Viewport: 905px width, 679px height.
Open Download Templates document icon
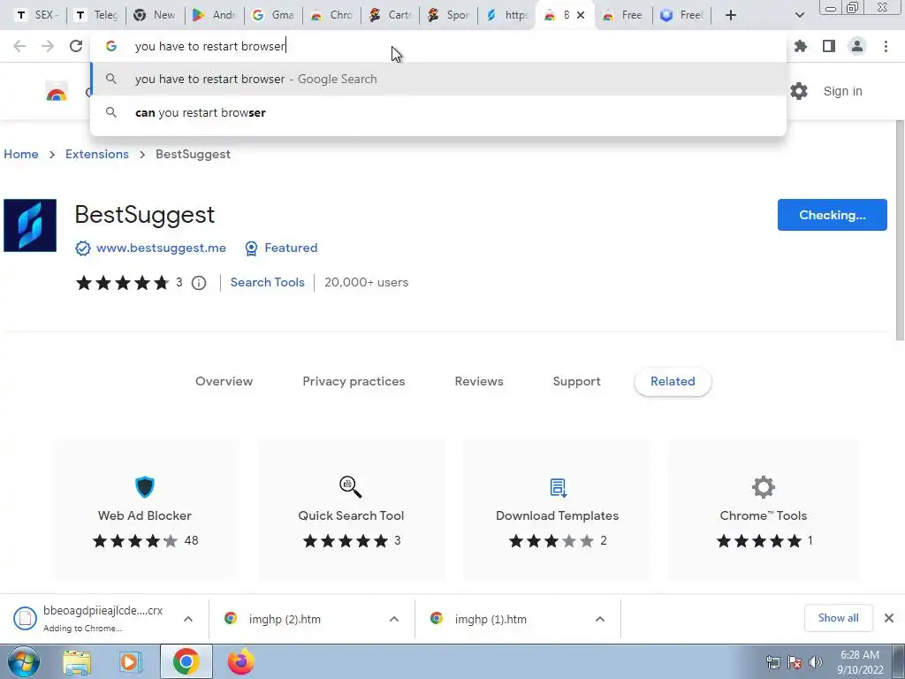[x=558, y=487]
